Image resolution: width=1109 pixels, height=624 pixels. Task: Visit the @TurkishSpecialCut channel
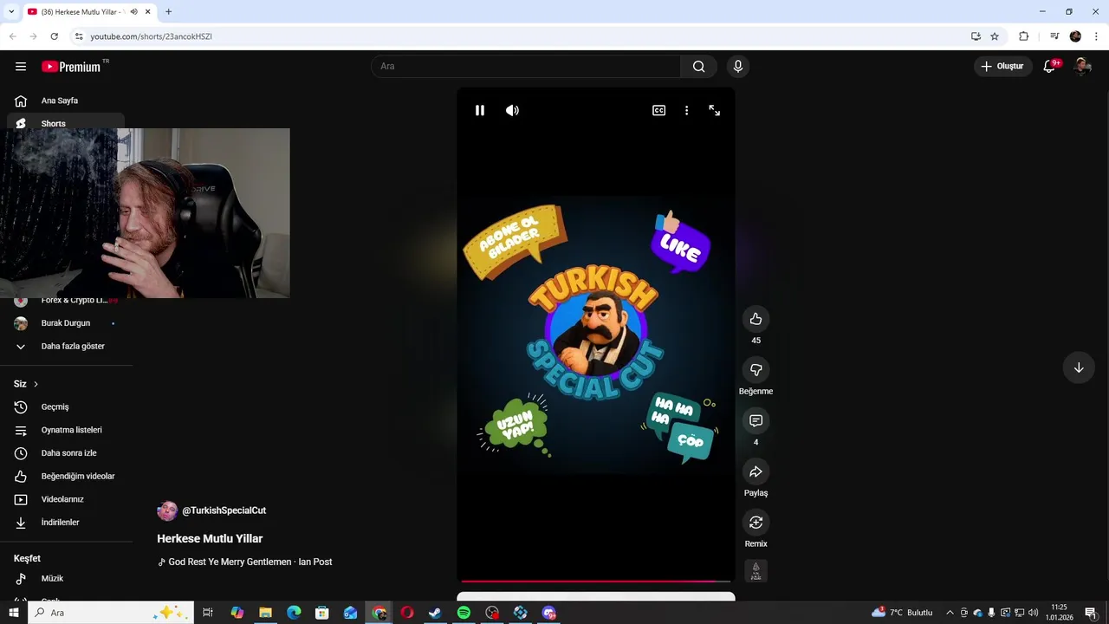pyautogui.click(x=224, y=510)
